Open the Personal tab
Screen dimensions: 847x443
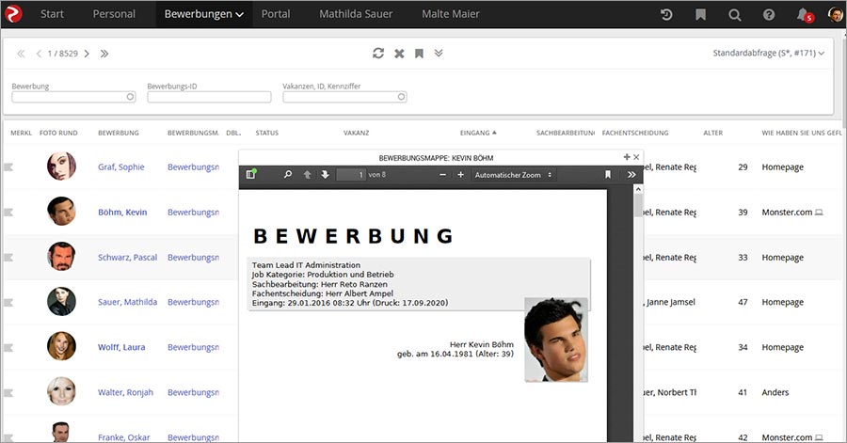pos(114,14)
